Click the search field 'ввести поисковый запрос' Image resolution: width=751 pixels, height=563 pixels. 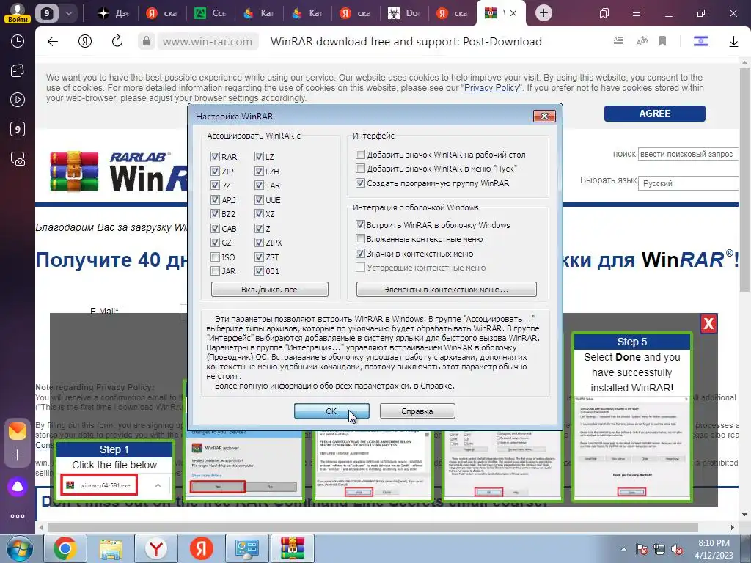[688, 154]
